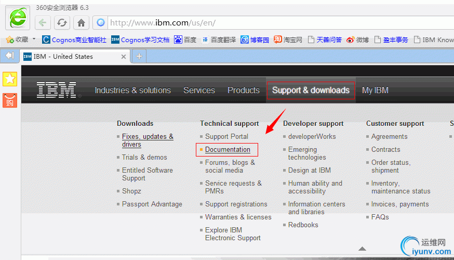Reload the page with the refresh button
Image resolution: width=454 pixels, height=260 pixels.
pyautogui.click(x=62, y=22)
